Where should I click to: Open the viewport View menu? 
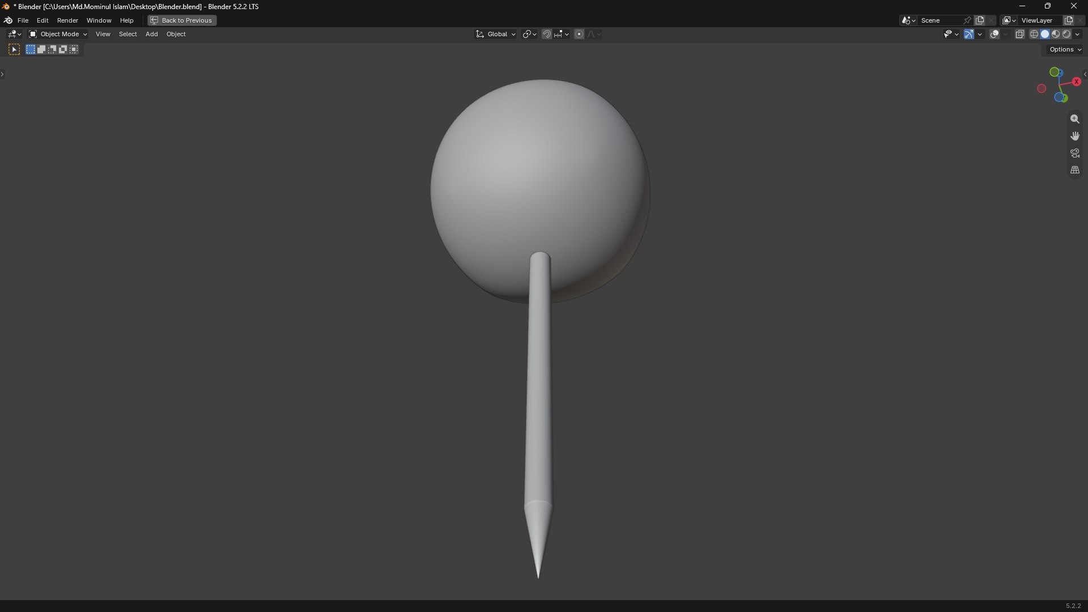(x=103, y=34)
